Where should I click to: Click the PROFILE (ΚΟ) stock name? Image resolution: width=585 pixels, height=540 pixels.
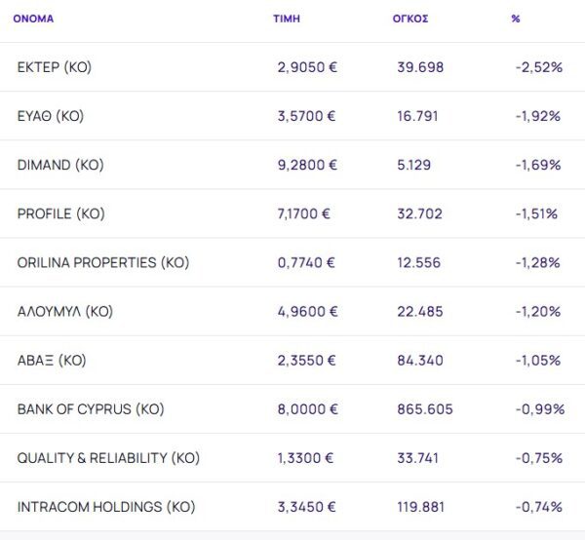[60, 213]
